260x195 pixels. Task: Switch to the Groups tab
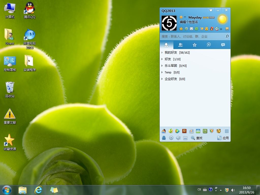[181, 45]
